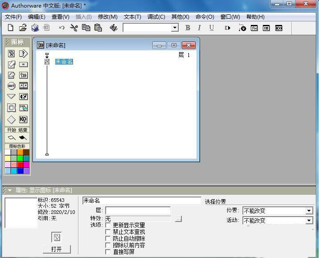Select the Wait icon in palette
The height and width of the screenshot is (258, 319).
[x=12, y=86]
